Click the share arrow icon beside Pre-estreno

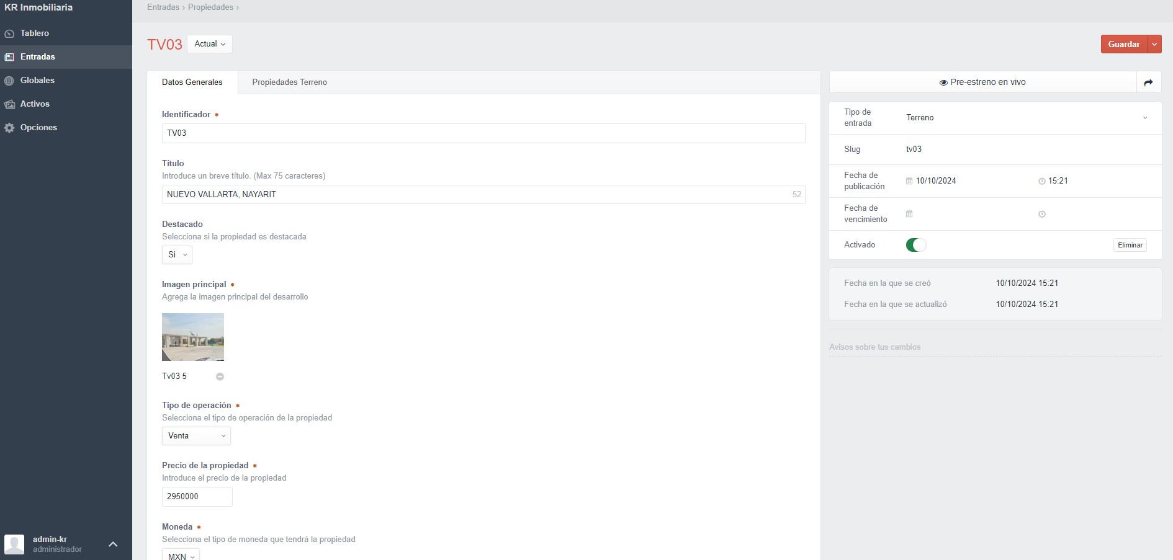click(x=1148, y=82)
